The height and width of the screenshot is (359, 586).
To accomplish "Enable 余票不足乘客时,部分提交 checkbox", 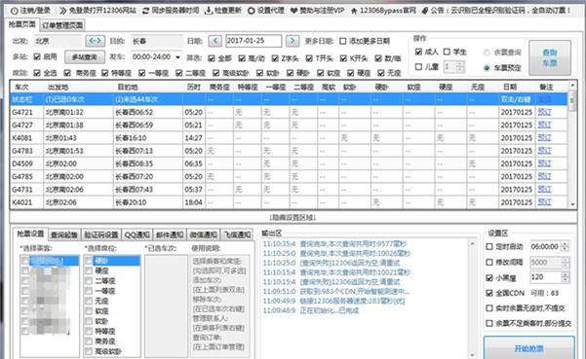I will pos(489,323).
